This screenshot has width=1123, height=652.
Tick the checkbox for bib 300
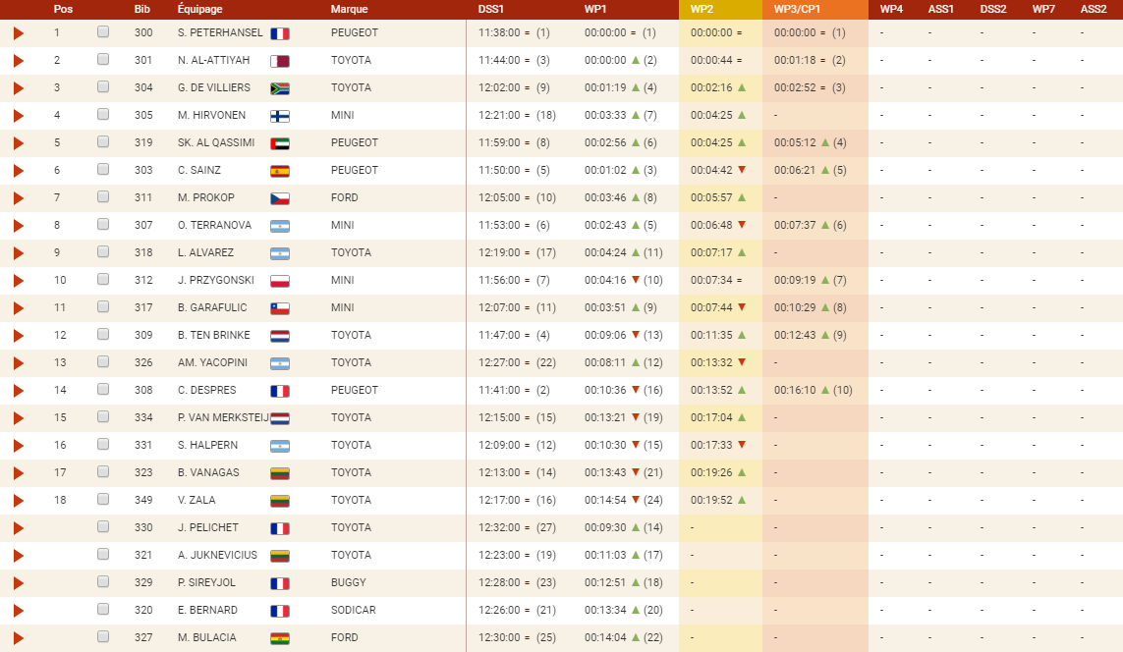103,32
